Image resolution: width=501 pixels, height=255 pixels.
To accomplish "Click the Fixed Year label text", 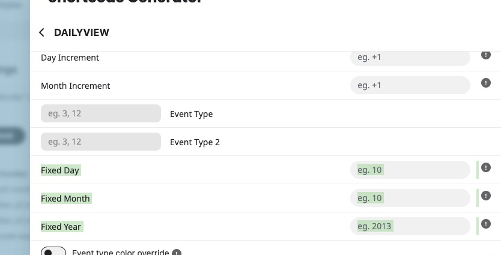I will [61, 227].
